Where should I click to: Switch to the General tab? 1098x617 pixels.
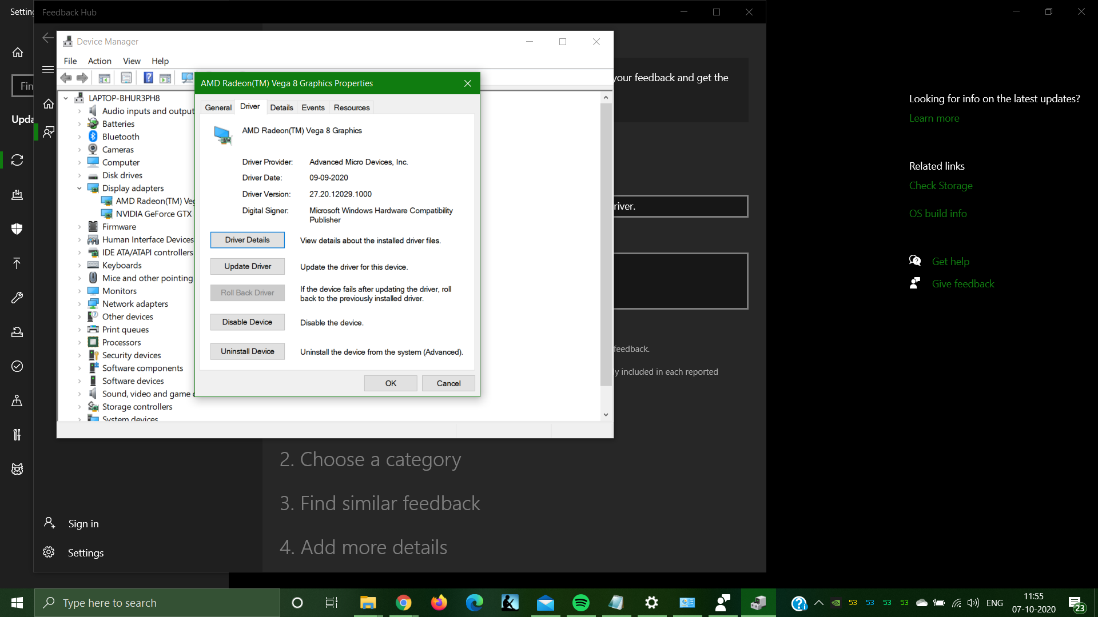[218, 107]
